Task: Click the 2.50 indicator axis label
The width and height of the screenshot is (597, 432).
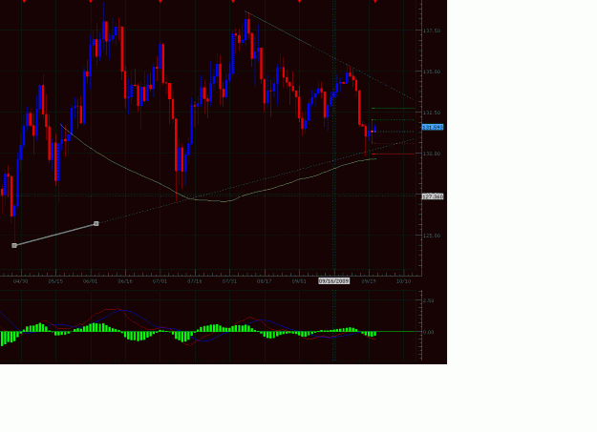Action: pos(428,300)
